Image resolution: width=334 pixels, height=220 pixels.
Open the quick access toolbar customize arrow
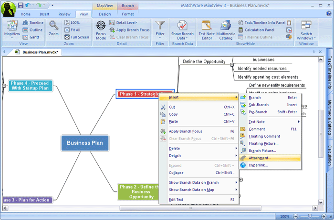[52, 5]
